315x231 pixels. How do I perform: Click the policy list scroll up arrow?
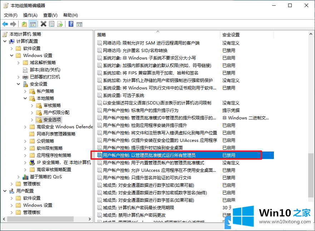tap(311, 34)
